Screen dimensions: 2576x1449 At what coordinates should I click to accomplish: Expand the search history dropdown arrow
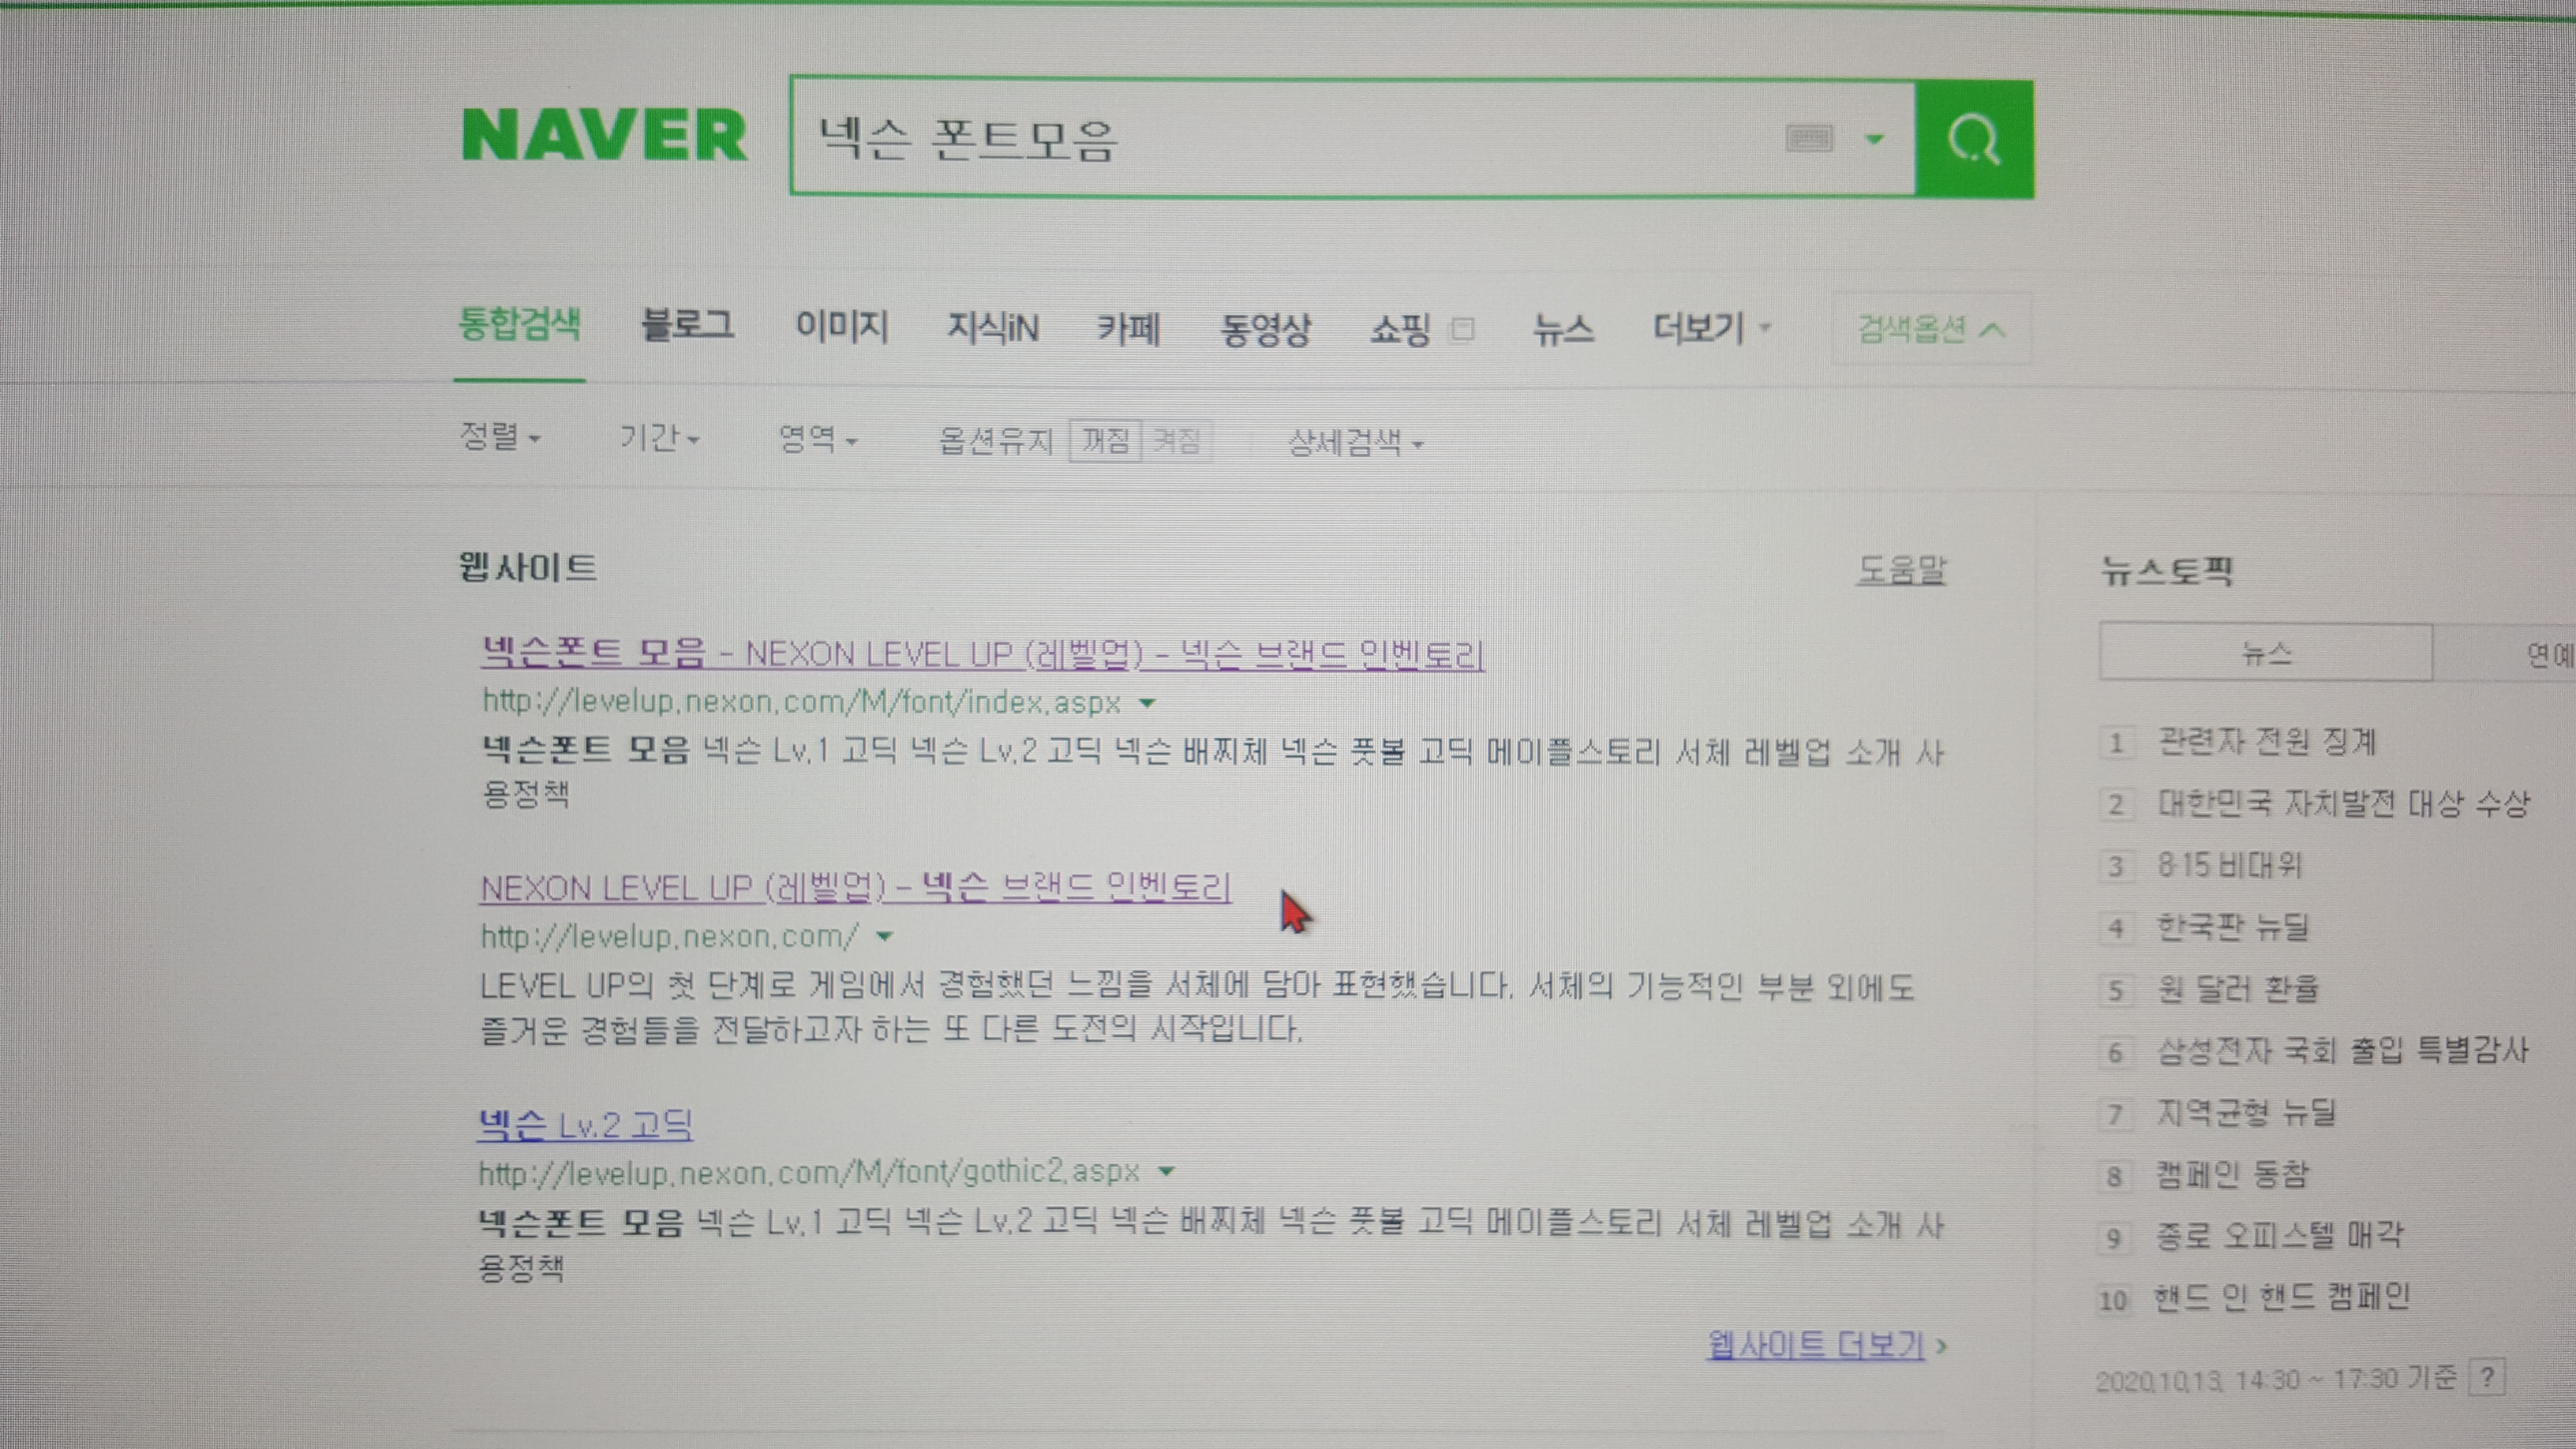pyautogui.click(x=1875, y=139)
